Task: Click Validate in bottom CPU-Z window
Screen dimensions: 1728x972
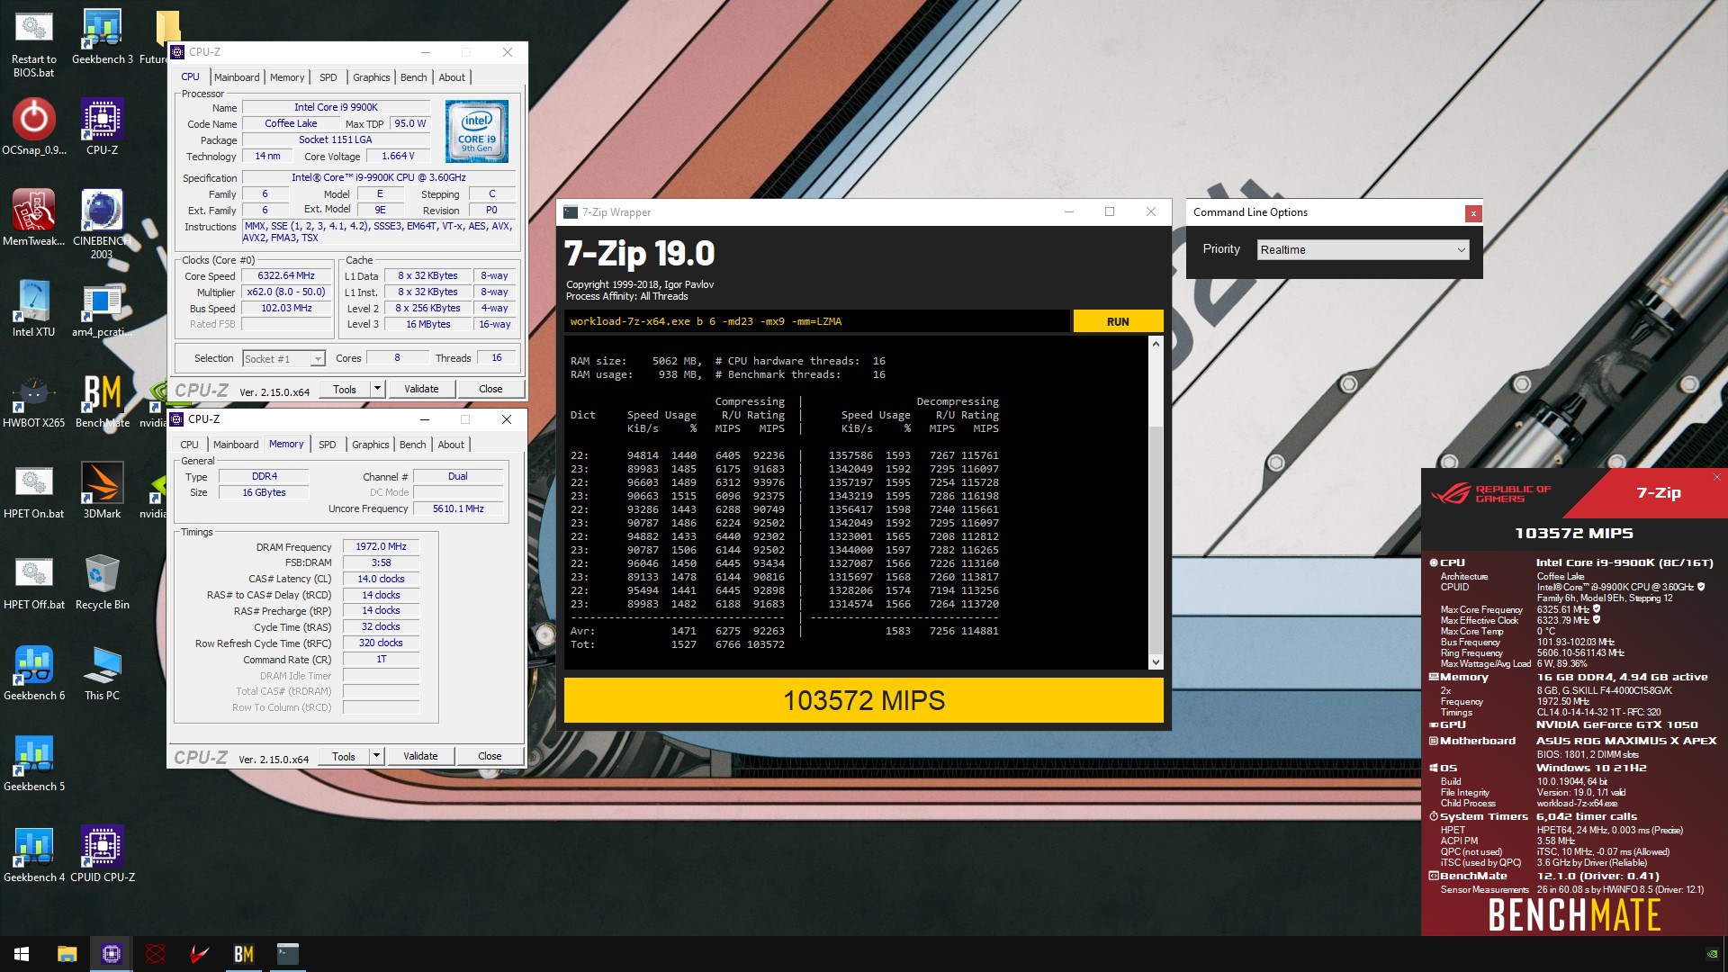Action: pyautogui.click(x=420, y=756)
